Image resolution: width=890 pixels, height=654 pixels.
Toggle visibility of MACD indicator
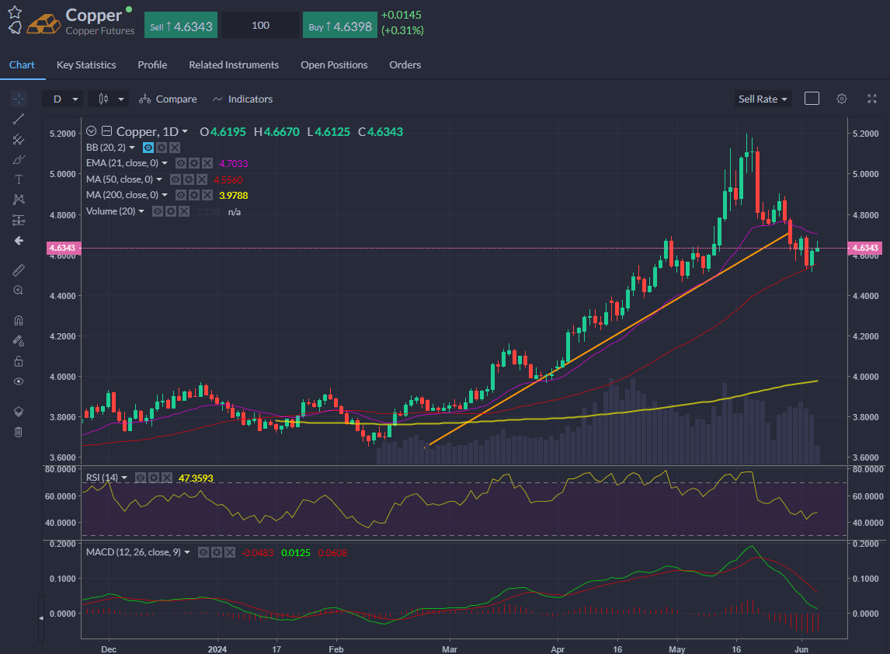coord(203,552)
